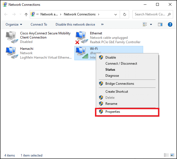Select the Hamachi network adapter icon
The height and width of the screenshot is (159, 177).
coord(12,53)
